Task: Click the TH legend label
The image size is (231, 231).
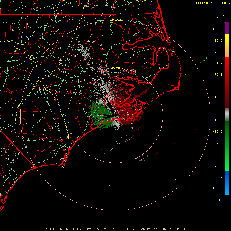Action: click(x=220, y=200)
